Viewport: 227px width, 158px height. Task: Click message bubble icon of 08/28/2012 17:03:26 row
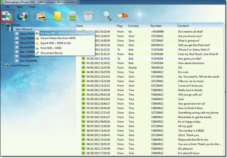click(83, 153)
